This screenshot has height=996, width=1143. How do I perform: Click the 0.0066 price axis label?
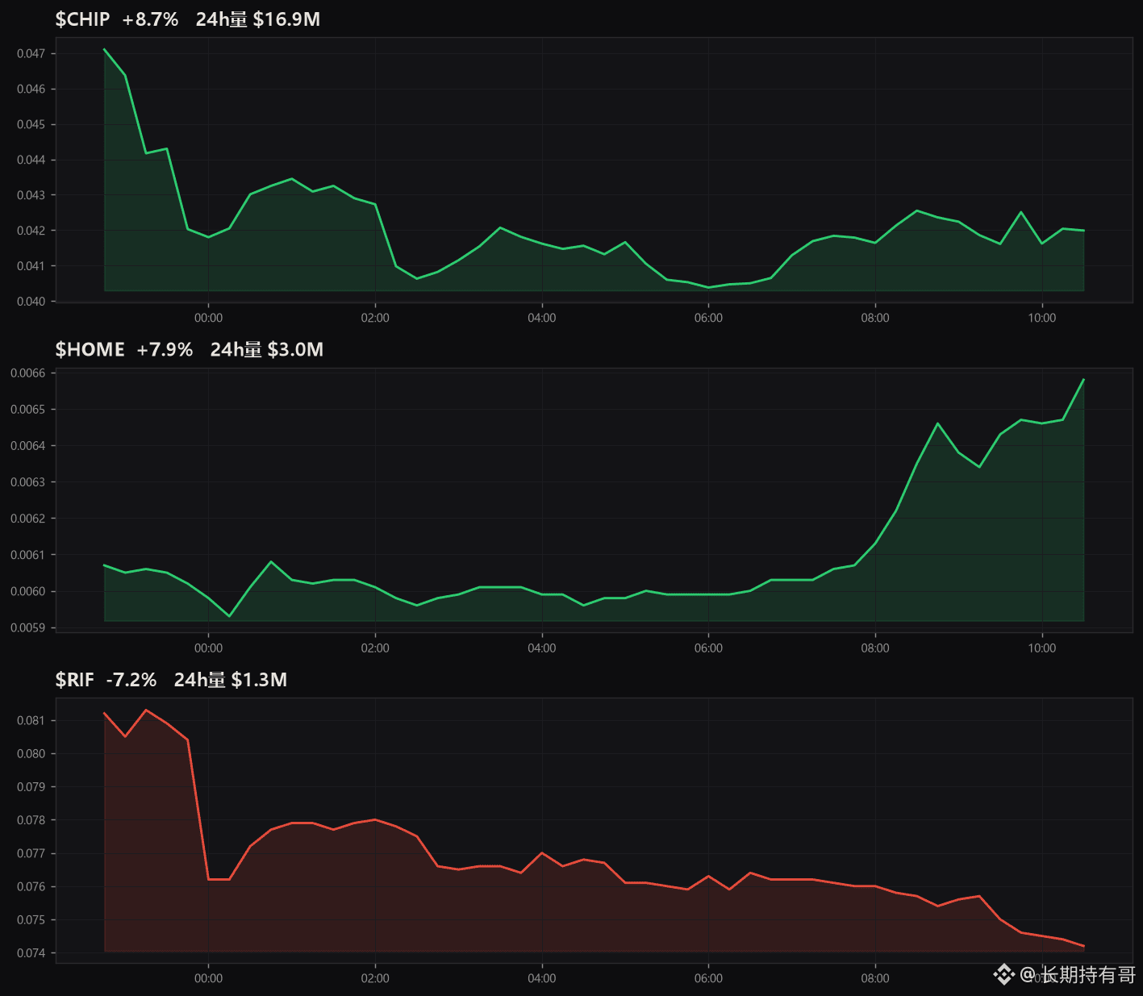point(28,373)
